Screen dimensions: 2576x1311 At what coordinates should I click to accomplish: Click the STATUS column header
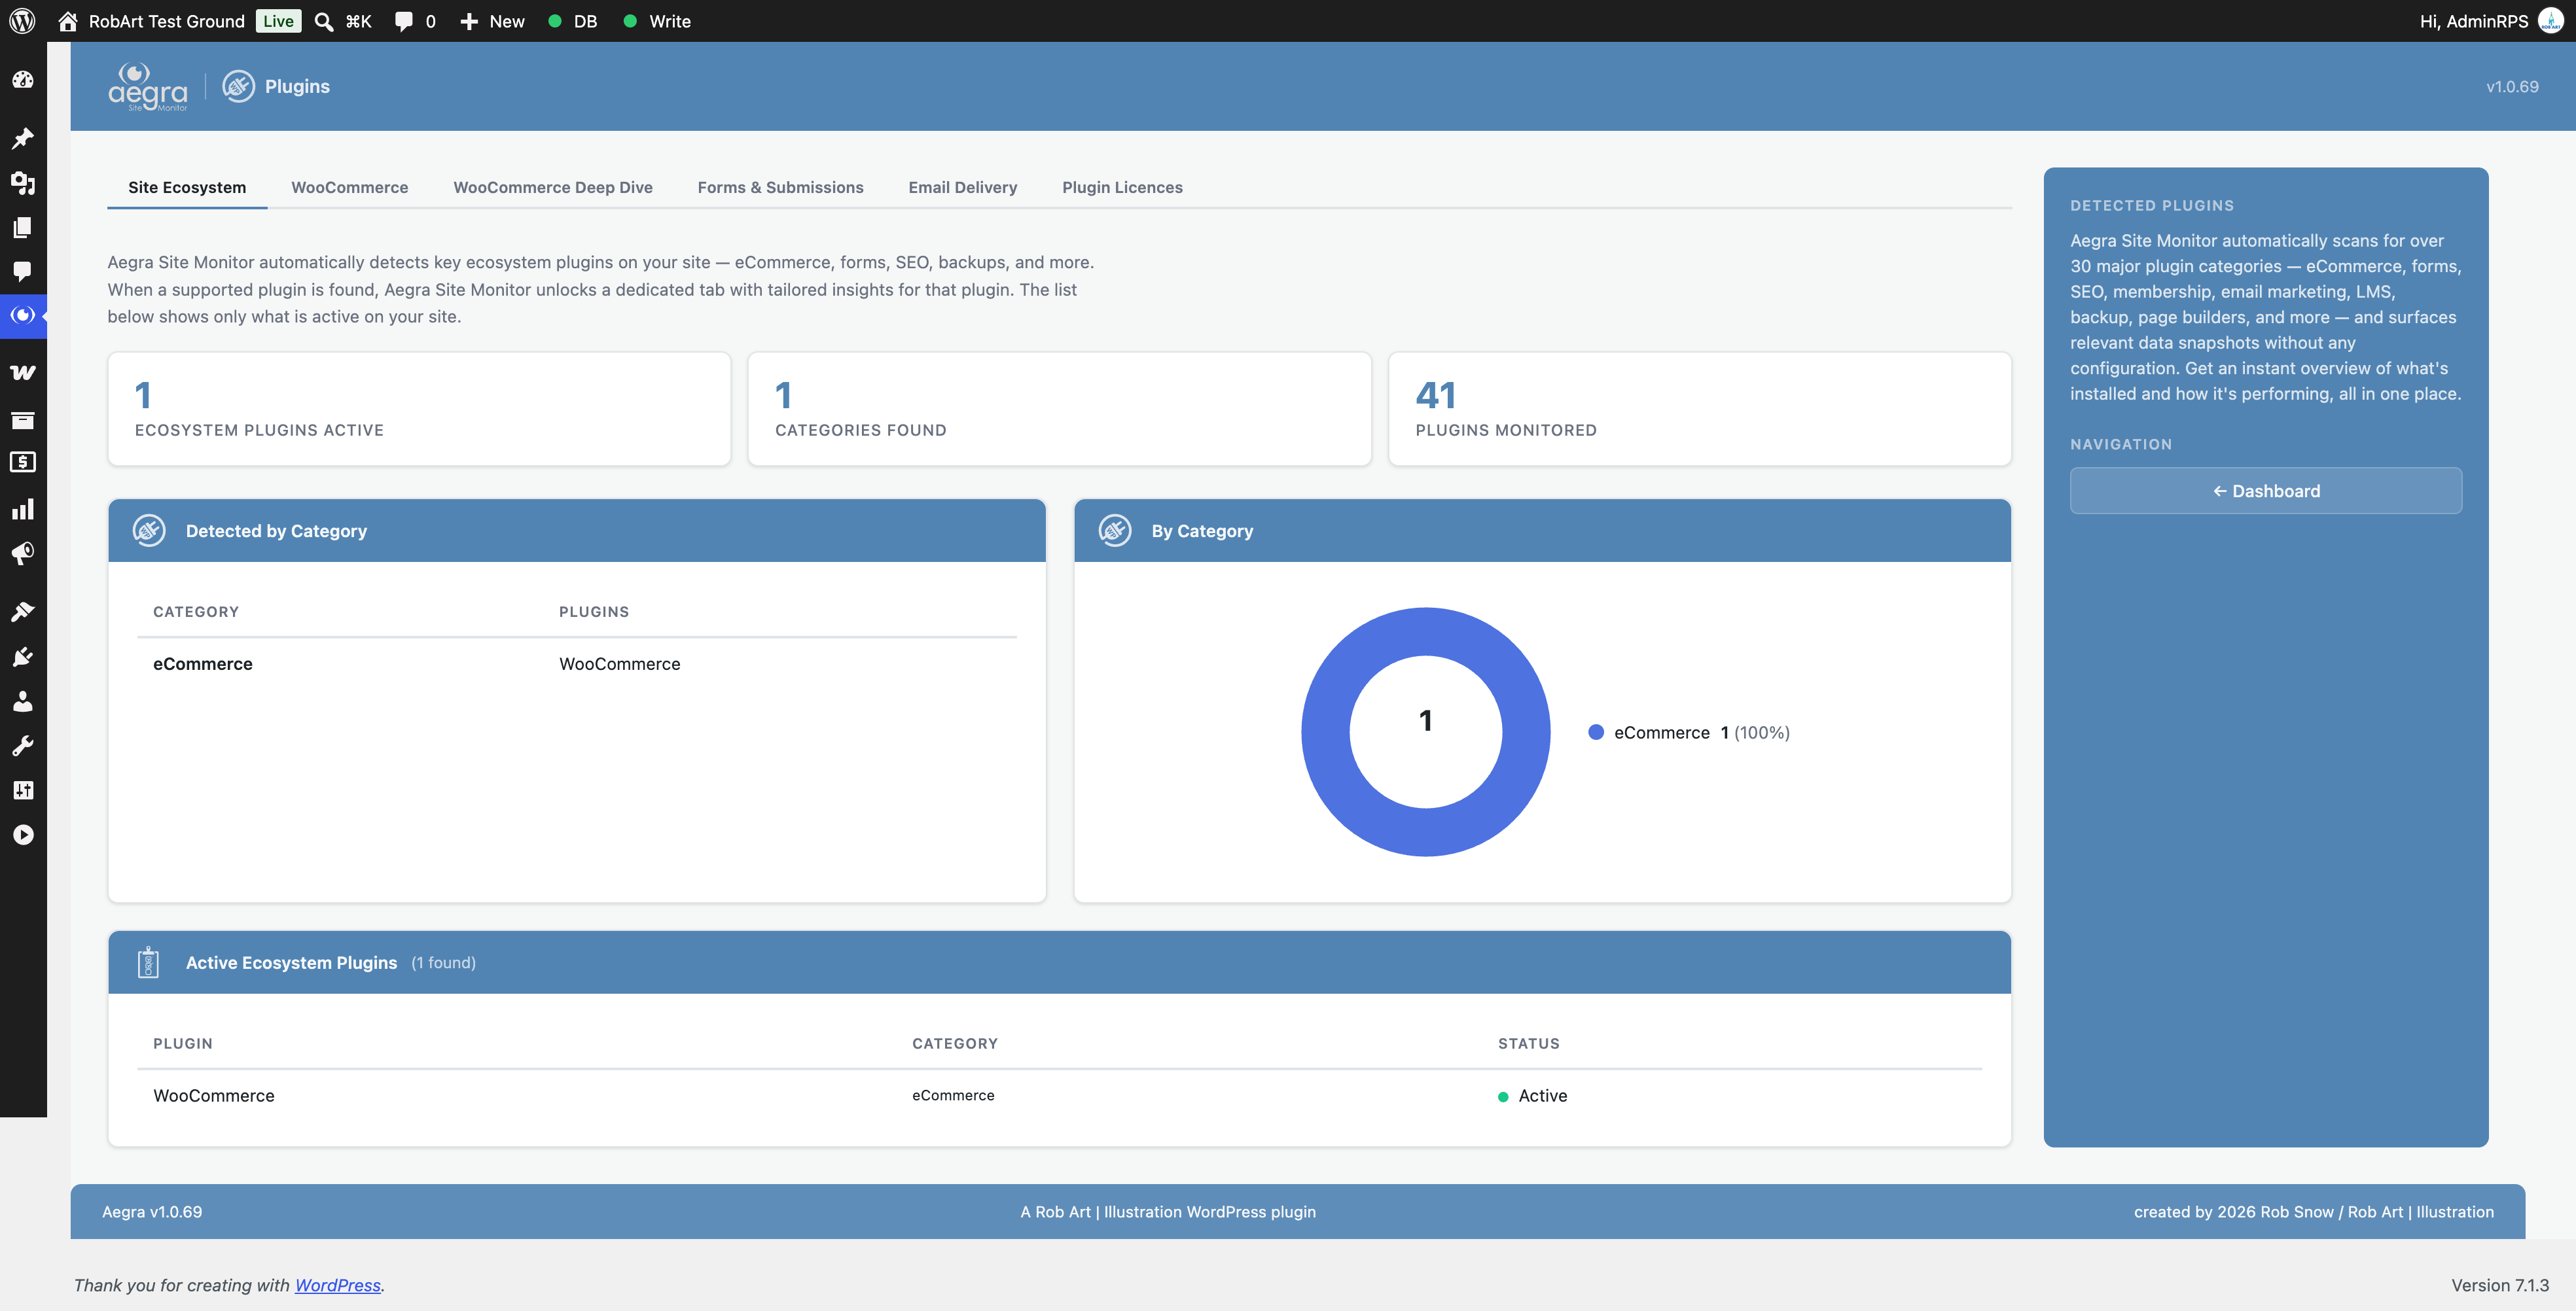click(1528, 1043)
